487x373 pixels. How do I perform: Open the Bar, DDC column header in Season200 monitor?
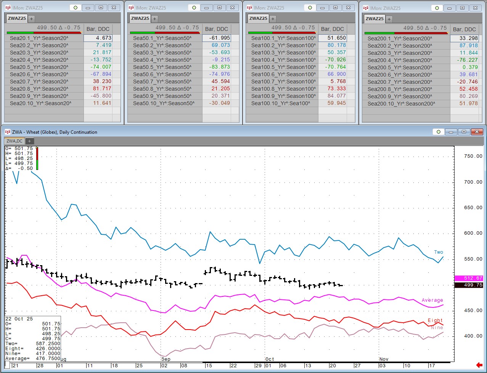coord(464,29)
